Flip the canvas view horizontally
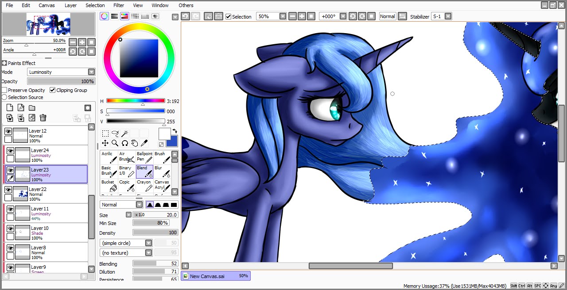The width and height of the screenshot is (567, 290). (x=402, y=16)
